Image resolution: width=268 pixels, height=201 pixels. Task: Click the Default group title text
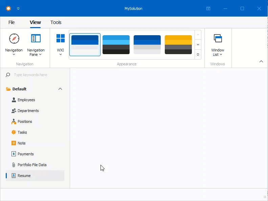(19, 89)
